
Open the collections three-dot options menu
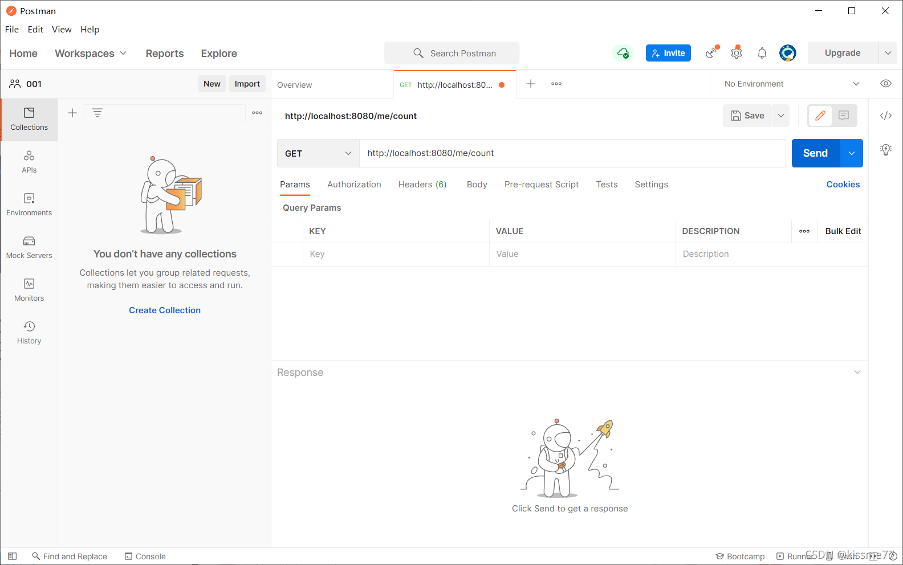(257, 113)
